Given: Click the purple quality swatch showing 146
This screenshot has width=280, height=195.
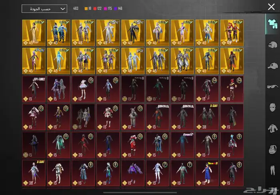Looking at the screenshot, I should [121, 8].
